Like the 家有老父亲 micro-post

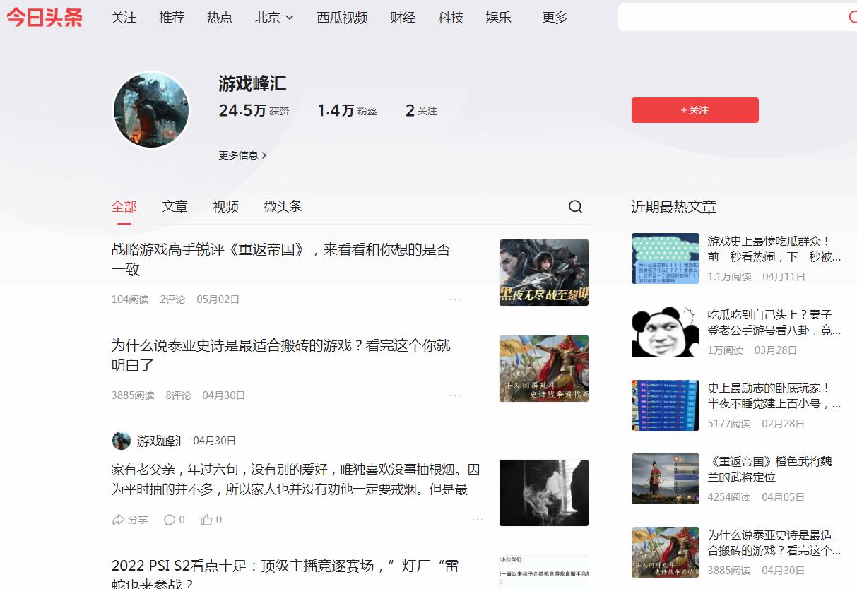point(211,520)
